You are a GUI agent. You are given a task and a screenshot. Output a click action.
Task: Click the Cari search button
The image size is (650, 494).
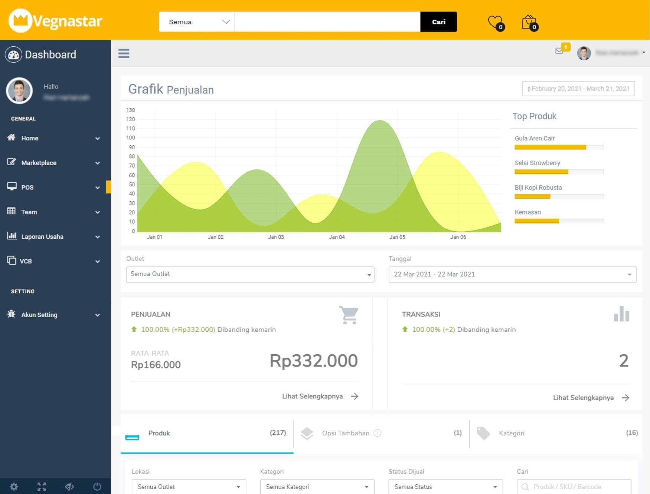click(x=438, y=22)
